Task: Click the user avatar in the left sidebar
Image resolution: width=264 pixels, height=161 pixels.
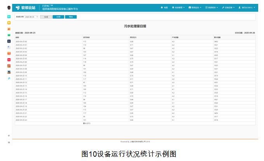Action: tap(9, 8)
